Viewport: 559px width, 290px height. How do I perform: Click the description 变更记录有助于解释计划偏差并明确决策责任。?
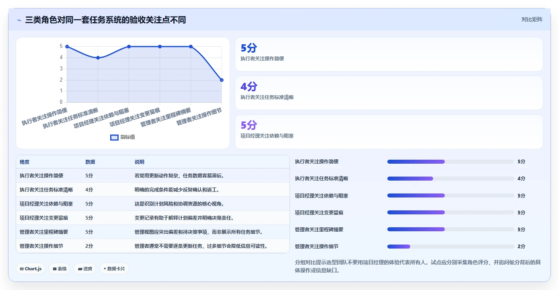(x=184, y=218)
